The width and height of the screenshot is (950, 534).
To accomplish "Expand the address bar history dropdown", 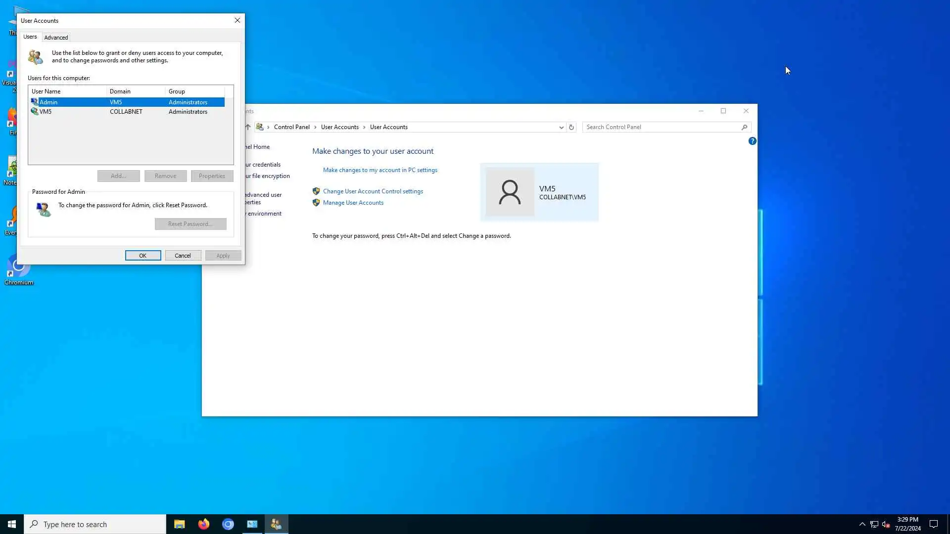I will [x=561, y=127].
